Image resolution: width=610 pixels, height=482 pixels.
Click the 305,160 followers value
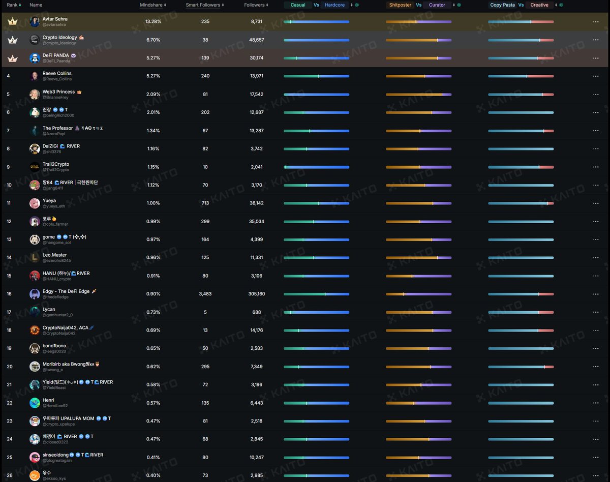pyautogui.click(x=257, y=294)
